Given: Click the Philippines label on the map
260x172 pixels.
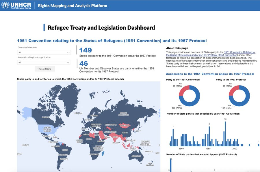Looking at the screenshot, I should point(131,140).
